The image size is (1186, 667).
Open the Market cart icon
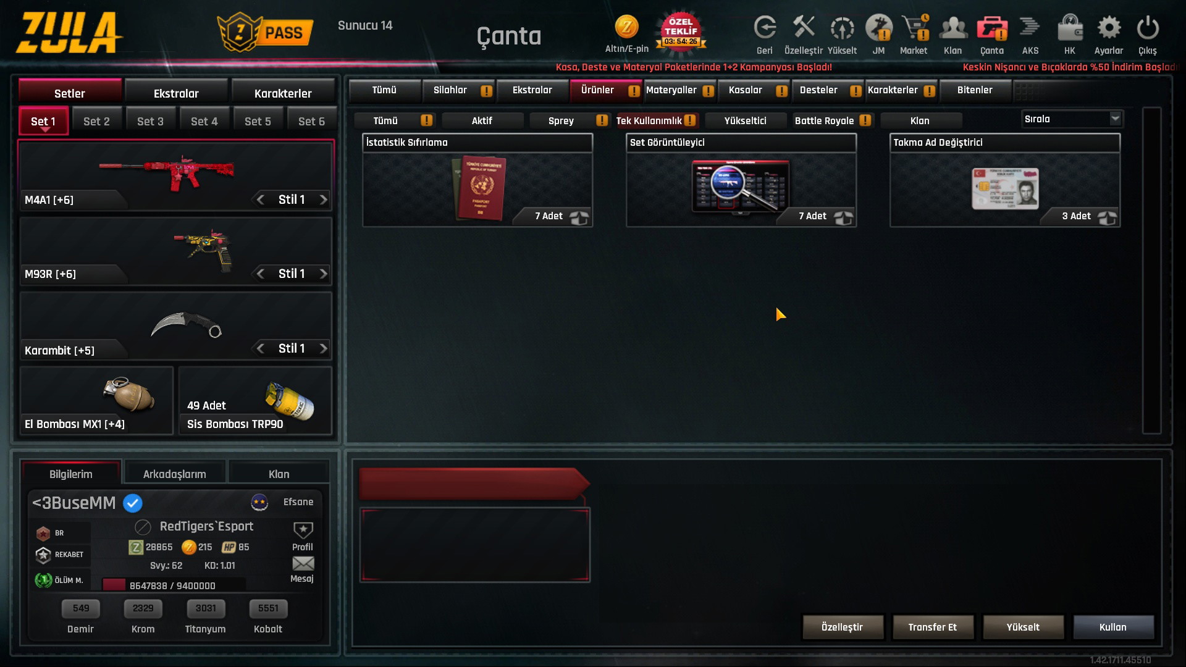[x=915, y=28]
